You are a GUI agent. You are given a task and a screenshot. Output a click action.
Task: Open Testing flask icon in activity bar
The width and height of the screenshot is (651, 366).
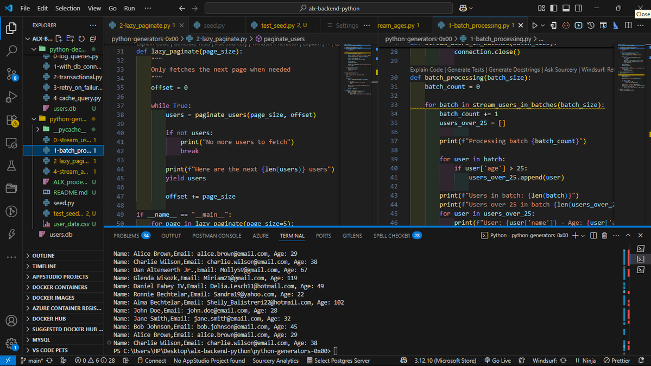point(11,166)
